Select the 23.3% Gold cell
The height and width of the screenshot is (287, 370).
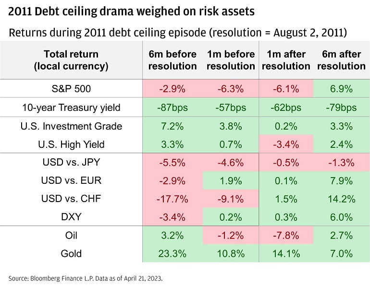click(173, 253)
